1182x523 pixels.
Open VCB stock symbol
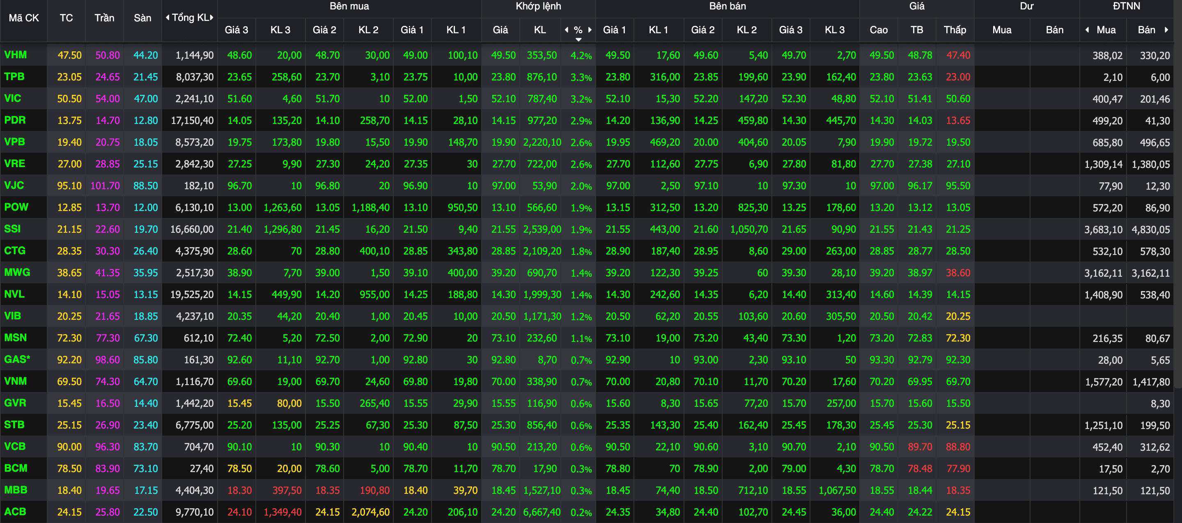[15, 446]
